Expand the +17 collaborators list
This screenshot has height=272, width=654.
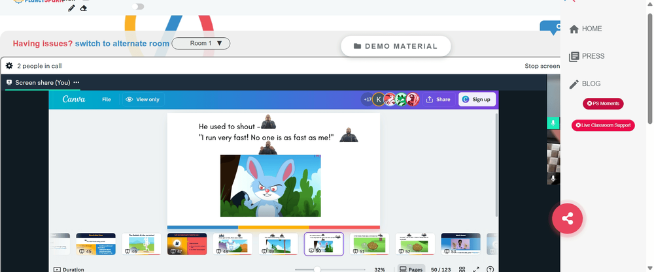[367, 99]
